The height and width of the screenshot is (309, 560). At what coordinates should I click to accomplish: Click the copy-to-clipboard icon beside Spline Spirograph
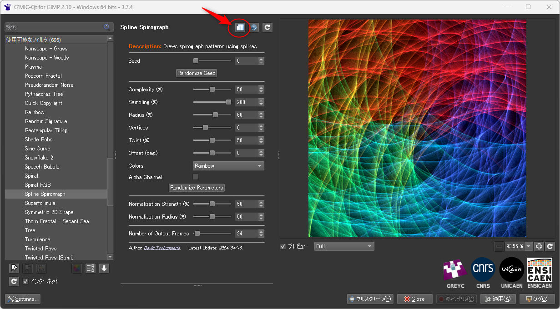pos(240,27)
